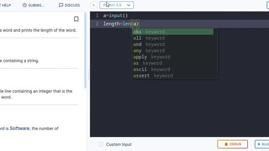Select the and autocomplete suggestion
The height and width of the screenshot is (151, 269).
coord(173,44)
